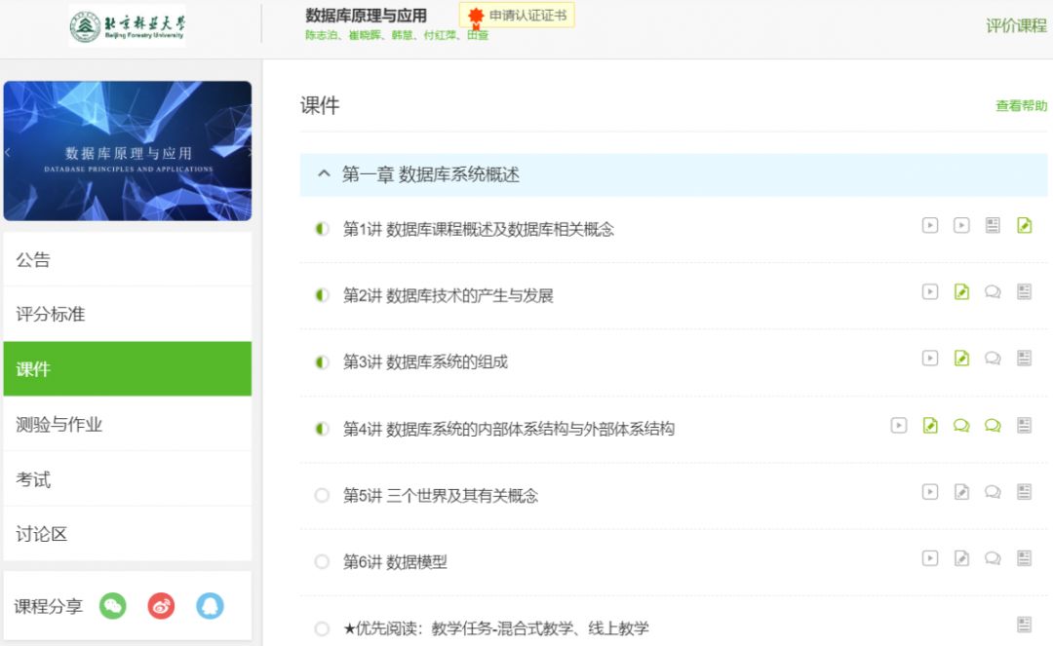1053x646 pixels.
Task: Share the course via Weibo
Action: point(161,605)
